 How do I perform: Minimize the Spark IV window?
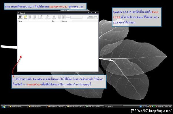pyautogui.click(x=89, y=13)
